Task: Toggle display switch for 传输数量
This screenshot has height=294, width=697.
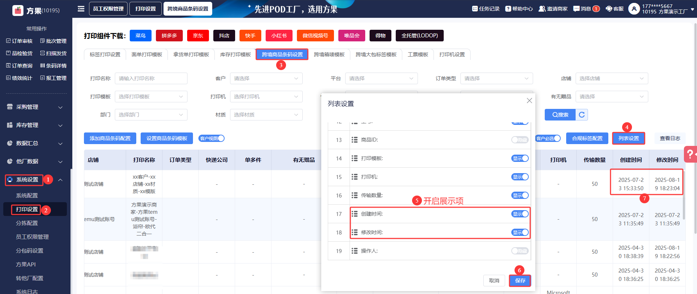Action: point(520,195)
